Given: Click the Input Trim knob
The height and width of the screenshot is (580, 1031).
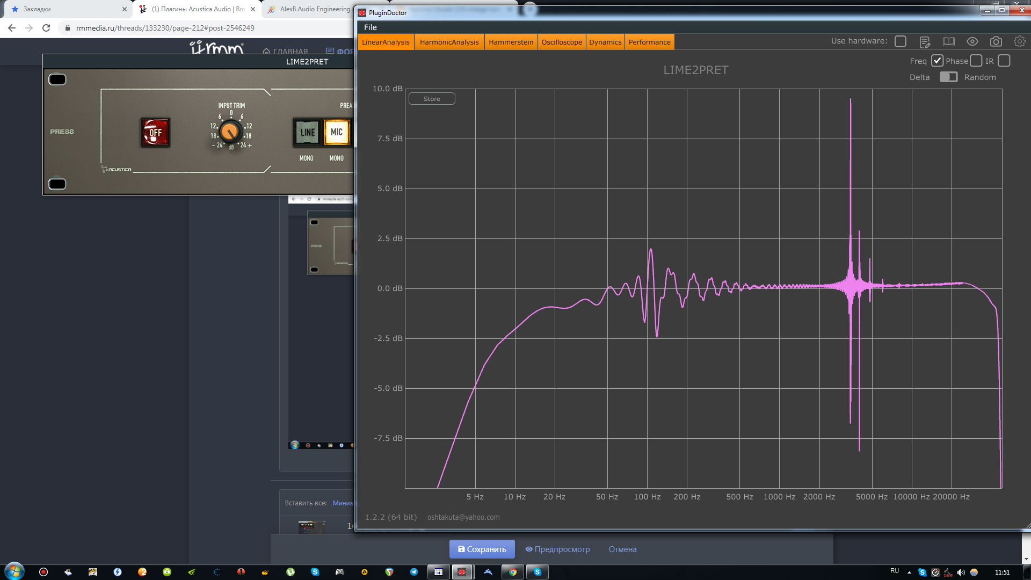Looking at the screenshot, I should coord(230,132).
